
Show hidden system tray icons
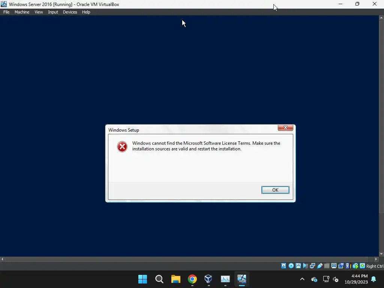pos(302,279)
